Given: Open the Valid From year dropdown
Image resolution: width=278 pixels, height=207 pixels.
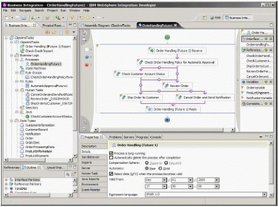Looking at the screenshot, I should click(x=217, y=180).
